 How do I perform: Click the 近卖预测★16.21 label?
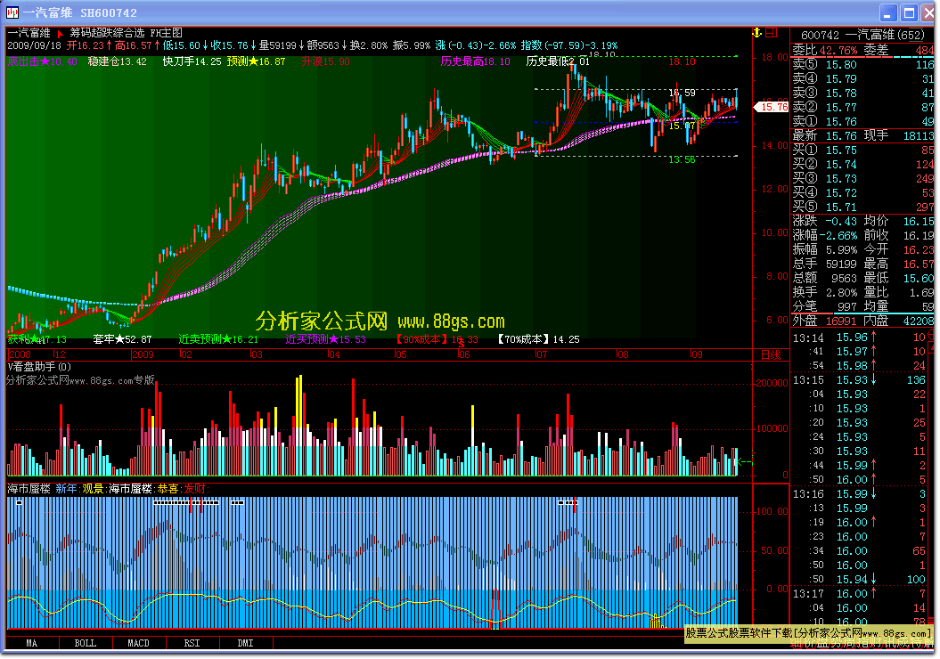coord(218,339)
